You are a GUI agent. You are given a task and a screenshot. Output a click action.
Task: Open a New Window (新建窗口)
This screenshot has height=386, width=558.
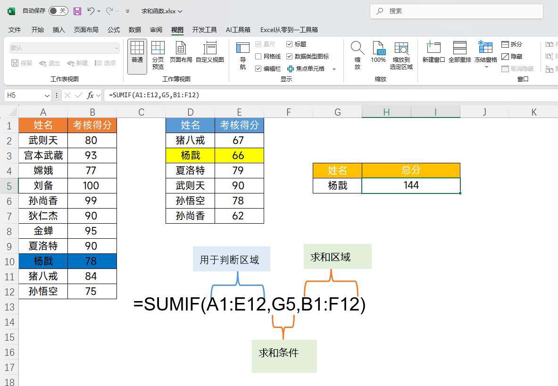pyautogui.click(x=433, y=52)
